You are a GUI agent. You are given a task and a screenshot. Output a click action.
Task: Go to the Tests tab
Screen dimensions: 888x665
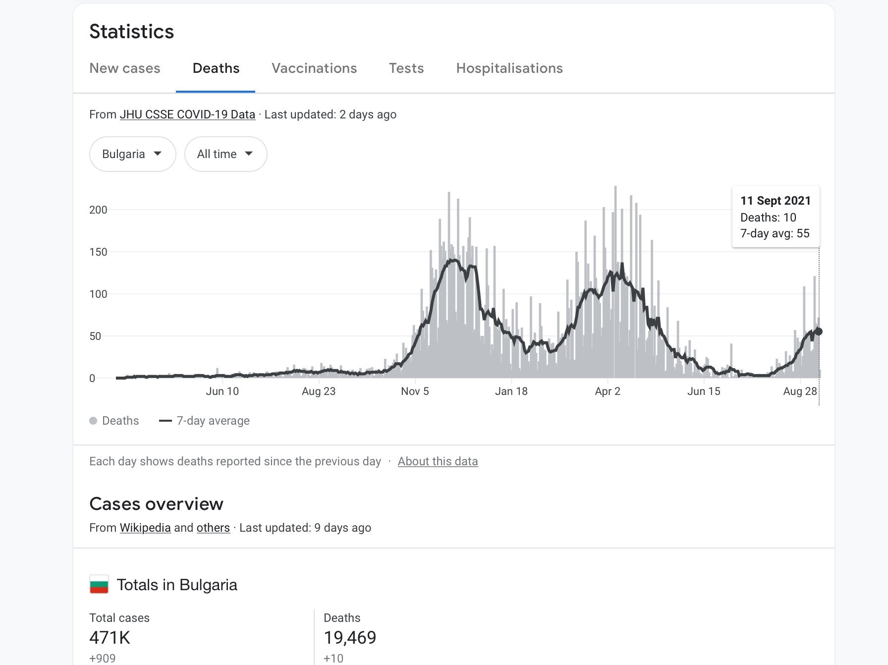[406, 68]
